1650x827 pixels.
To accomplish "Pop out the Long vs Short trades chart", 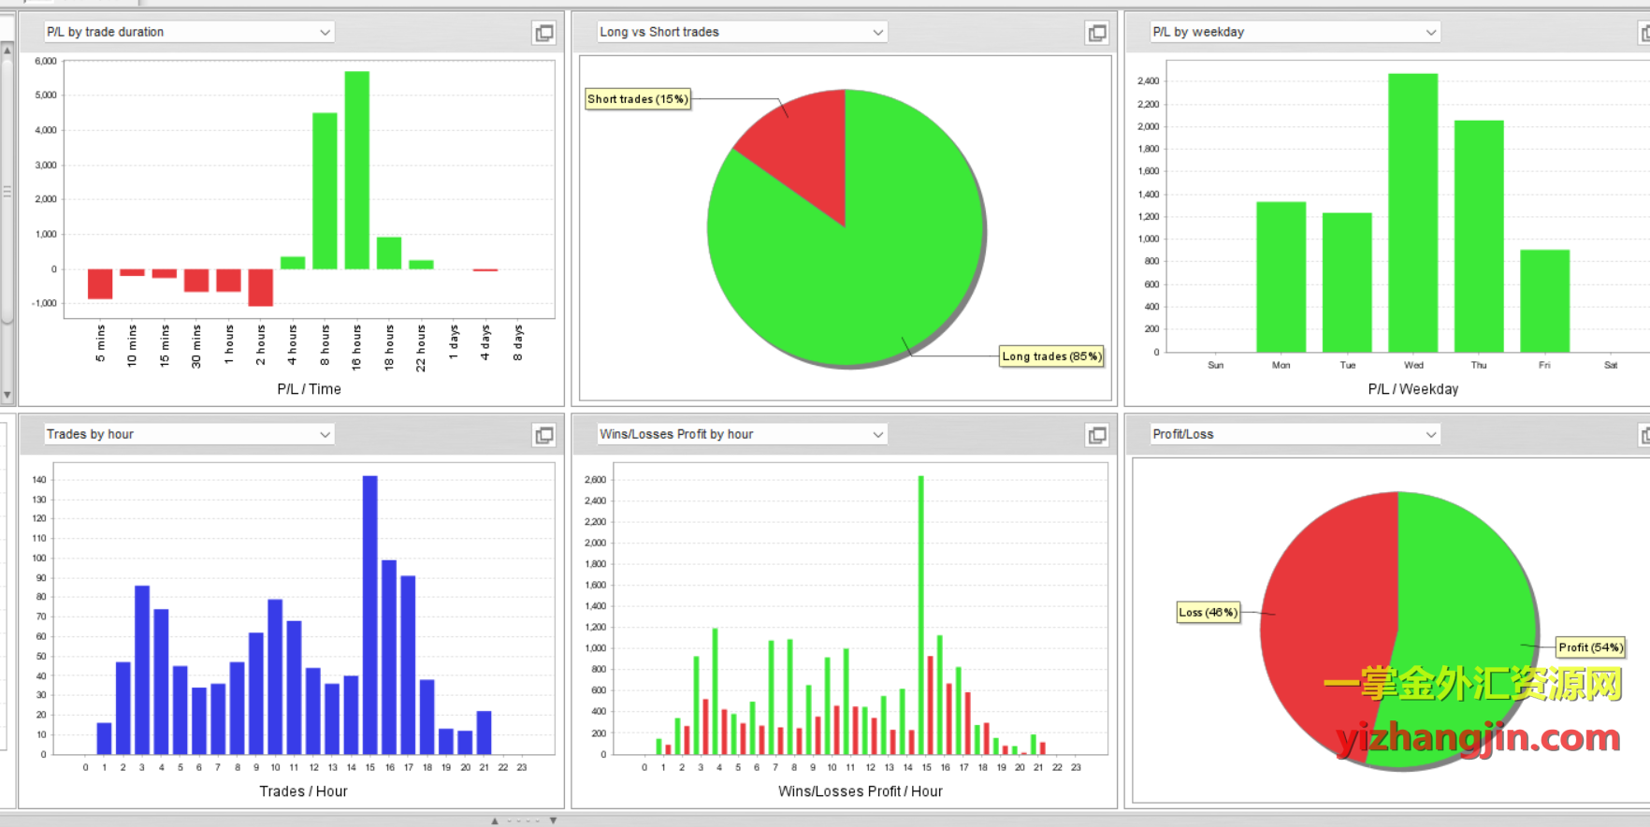I will [x=1096, y=33].
